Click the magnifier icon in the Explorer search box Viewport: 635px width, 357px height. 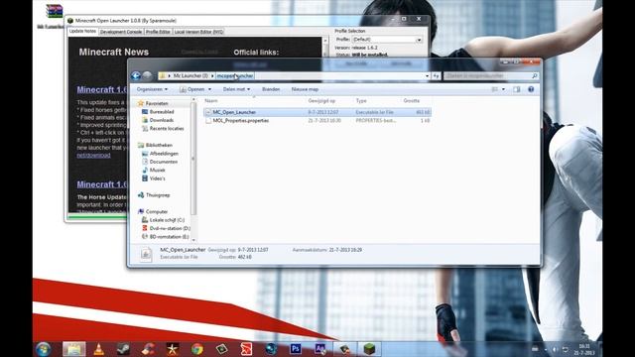coord(534,75)
